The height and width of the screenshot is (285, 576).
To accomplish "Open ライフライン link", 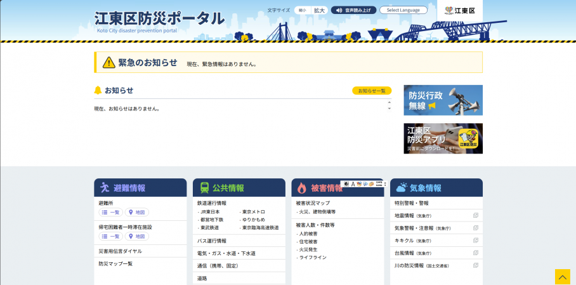I will point(311,258).
